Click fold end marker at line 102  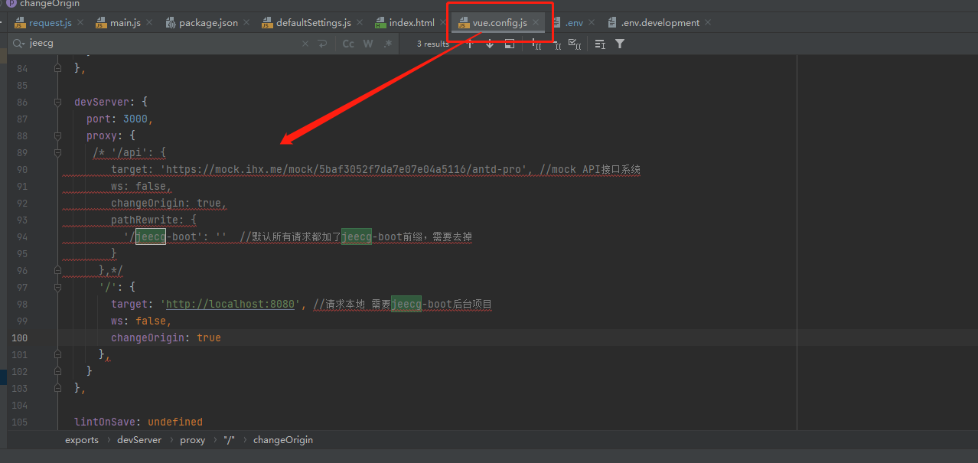click(x=57, y=371)
